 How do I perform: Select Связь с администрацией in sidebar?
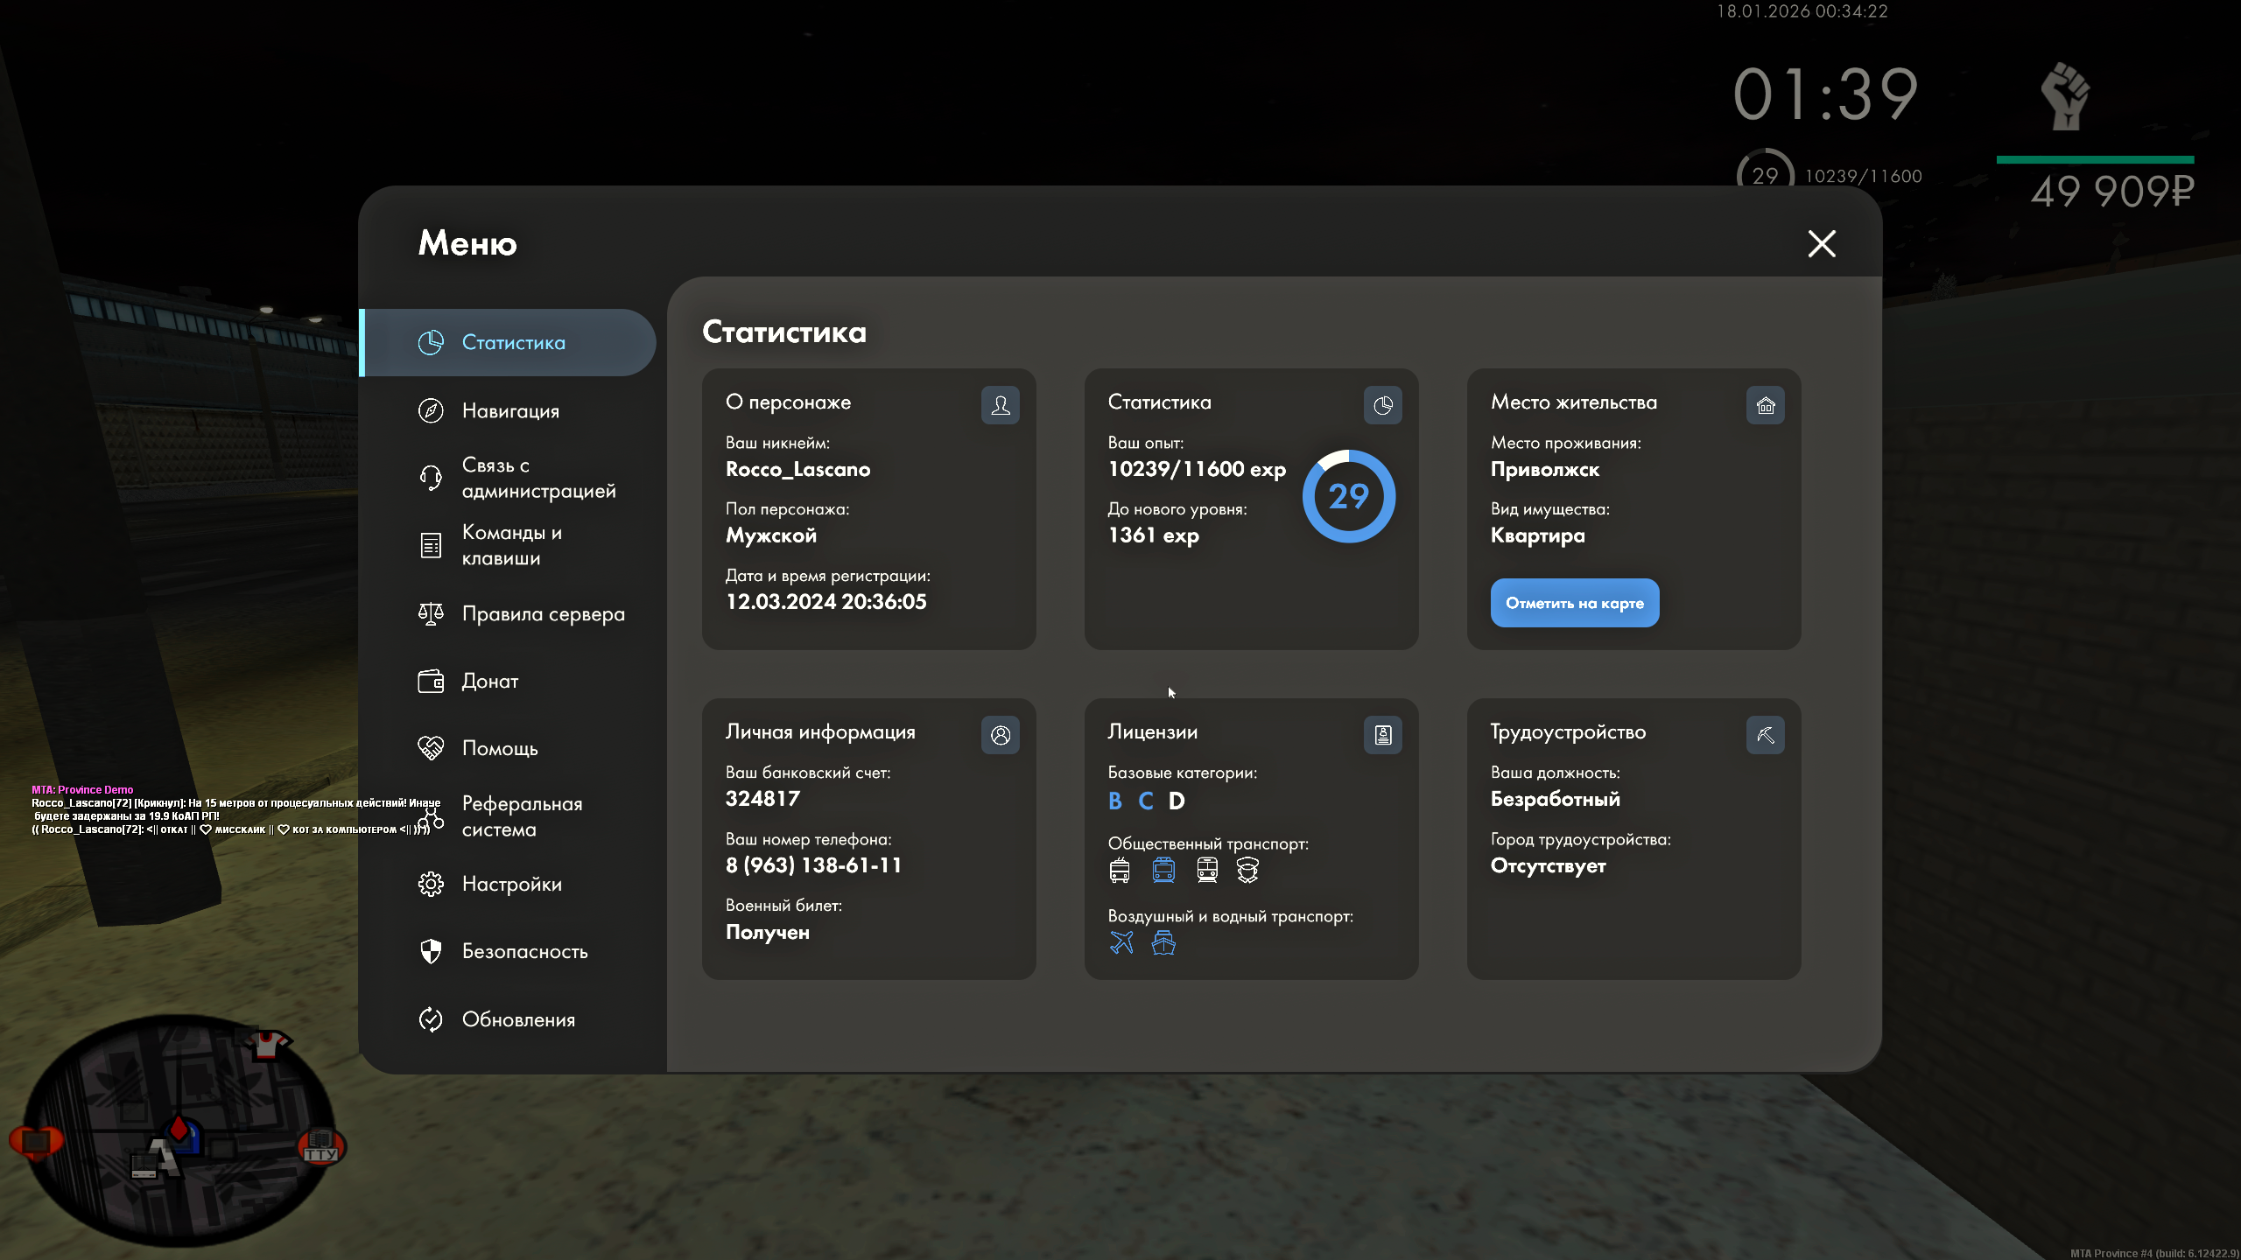pyautogui.click(x=537, y=478)
